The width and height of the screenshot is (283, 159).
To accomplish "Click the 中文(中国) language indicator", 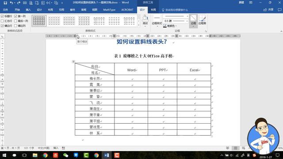I will [x=44, y=148].
